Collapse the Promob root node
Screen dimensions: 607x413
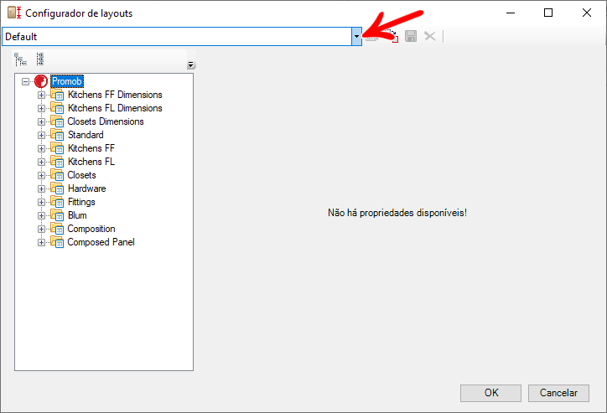point(25,81)
